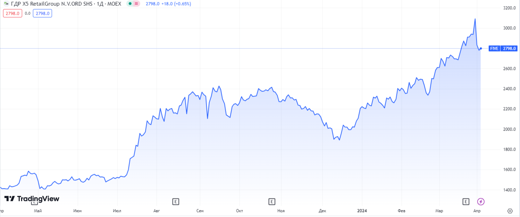Click the 1400.0 price axis label

tap(509, 190)
